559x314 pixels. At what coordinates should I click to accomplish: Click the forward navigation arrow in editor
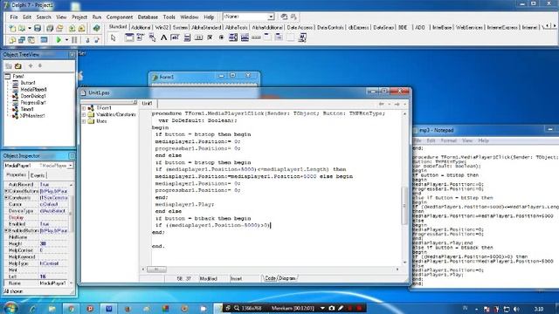pyautogui.click(x=397, y=104)
